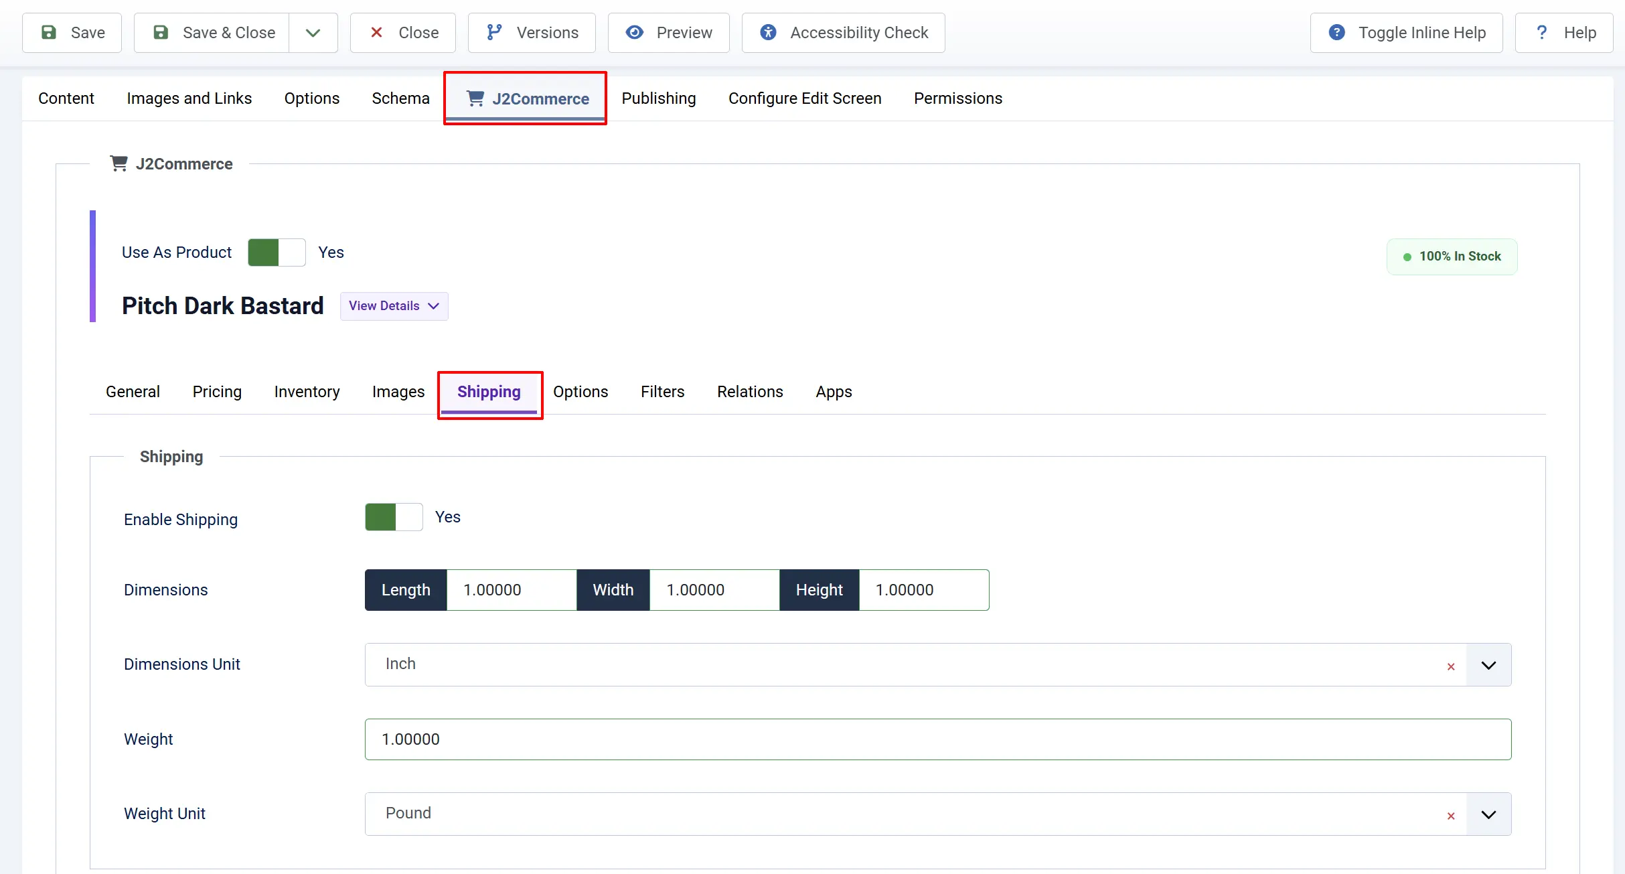Viewport: 1625px width, 874px height.
Task: Open the Permissions tab
Action: (x=958, y=98)
